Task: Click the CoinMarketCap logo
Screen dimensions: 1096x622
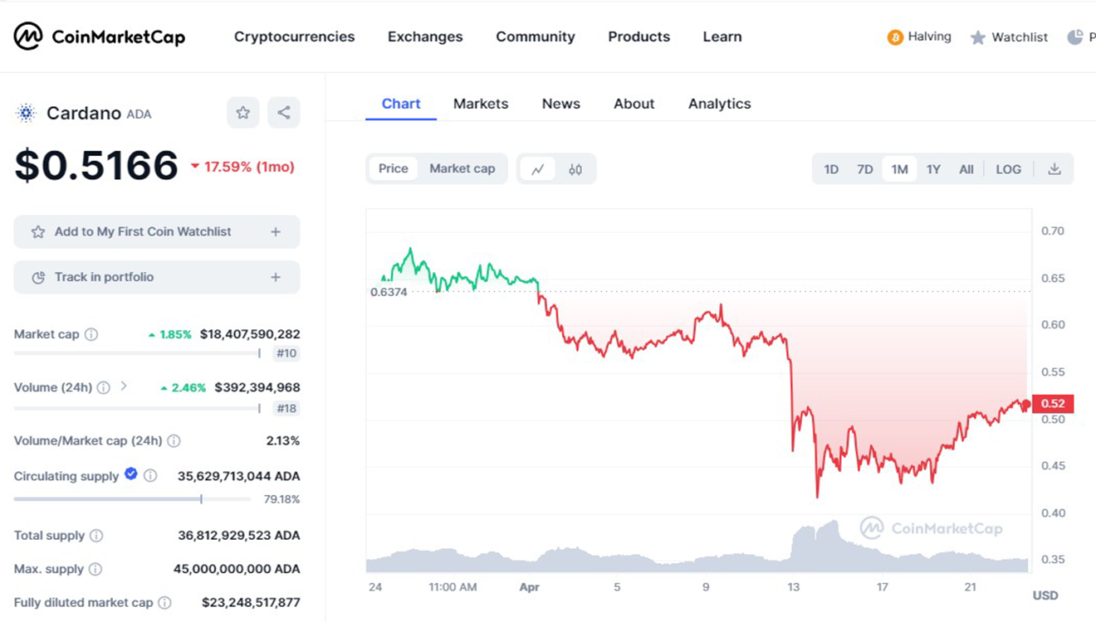Action: tap(100, 36)
